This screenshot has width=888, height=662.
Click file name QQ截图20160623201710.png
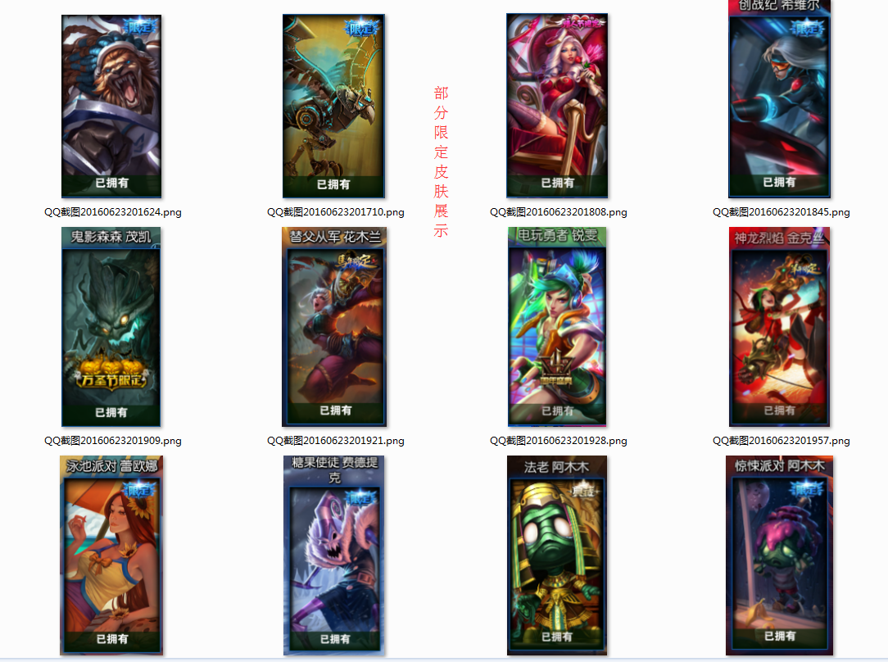tap(335, 212)
